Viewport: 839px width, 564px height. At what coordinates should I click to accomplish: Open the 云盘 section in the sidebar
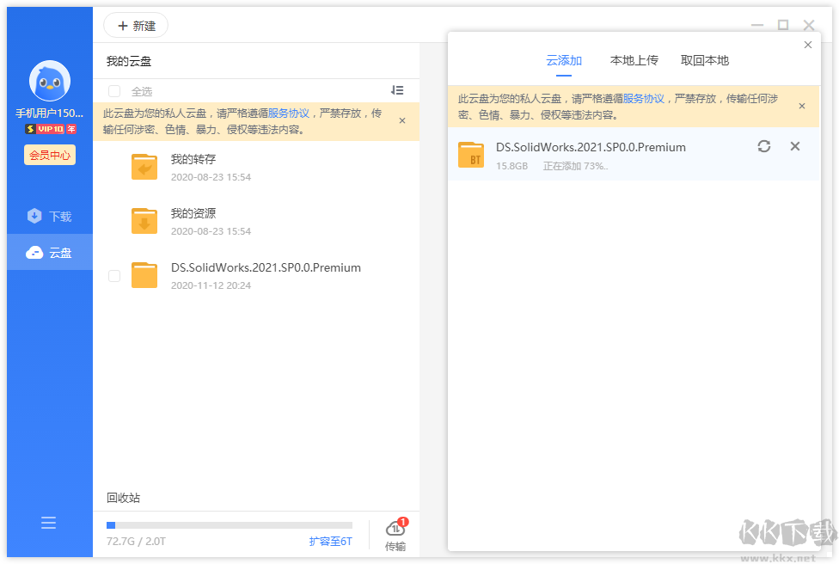[x=48, y=252]
